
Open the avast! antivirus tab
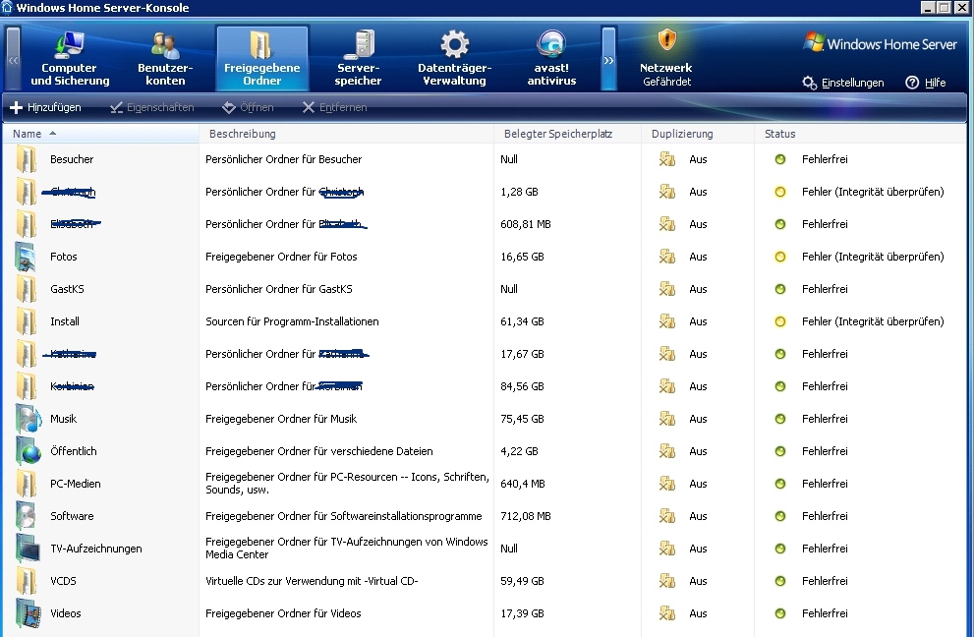[551, 58]
